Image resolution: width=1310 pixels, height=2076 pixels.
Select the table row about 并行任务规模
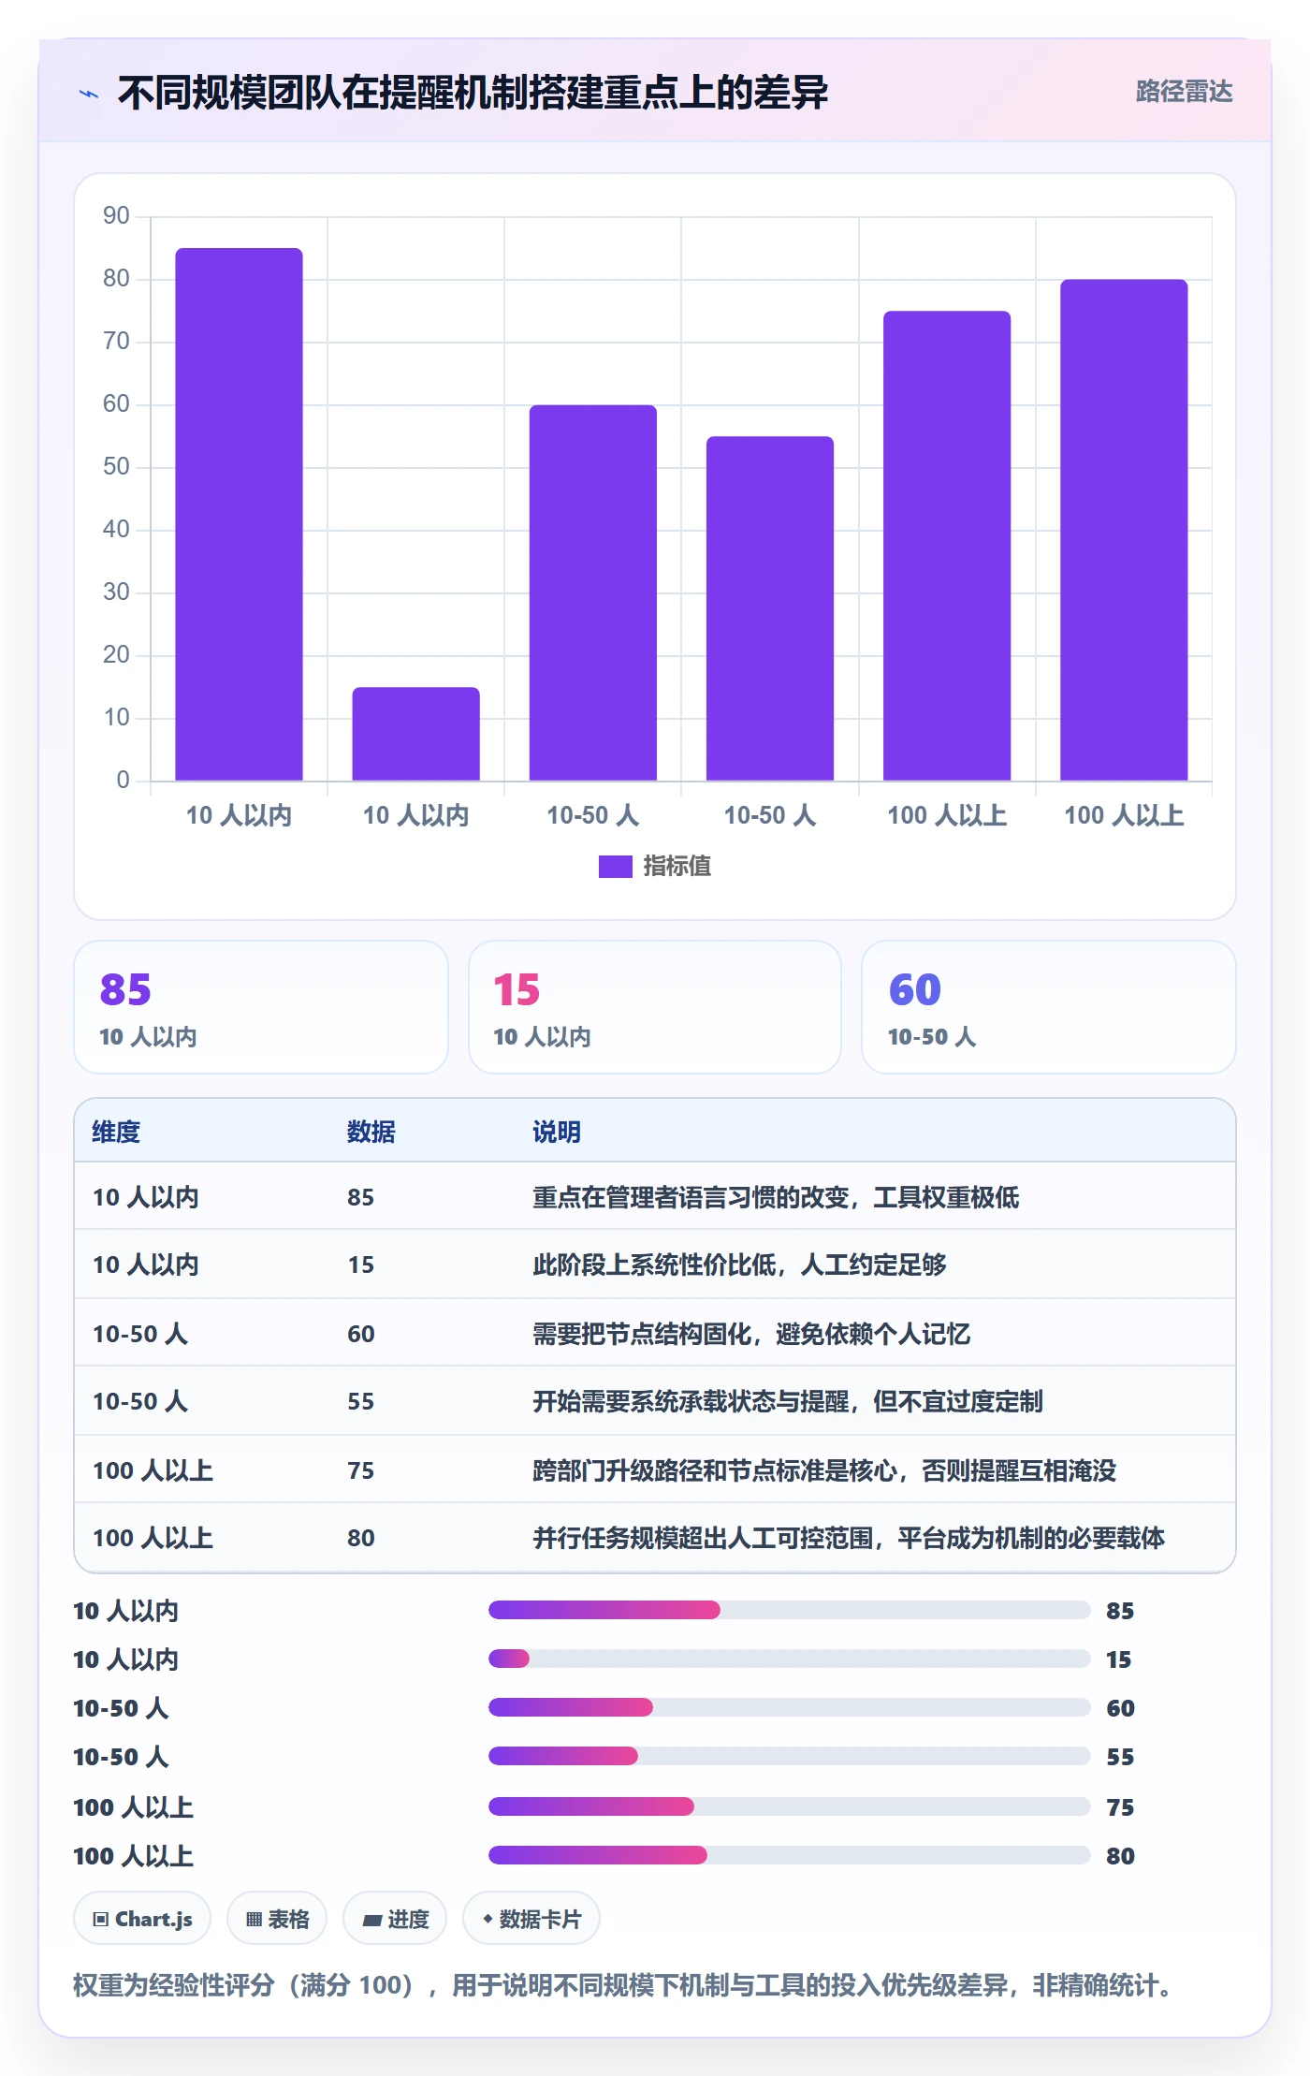(x=655, y=1537)
